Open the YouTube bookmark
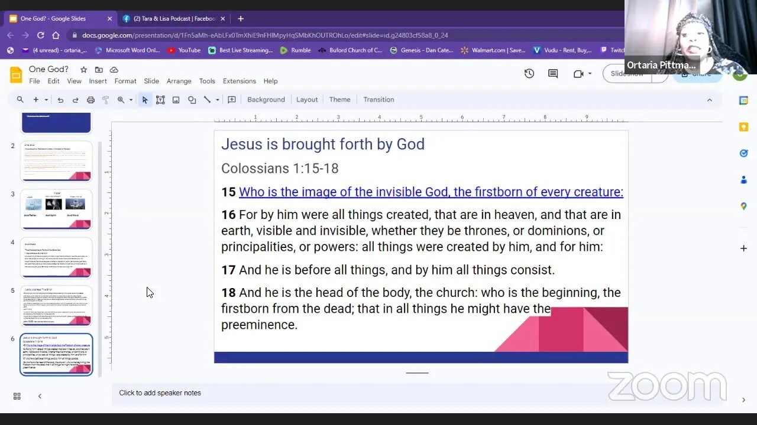Screen dimensions: 757x425 point(184,50)
